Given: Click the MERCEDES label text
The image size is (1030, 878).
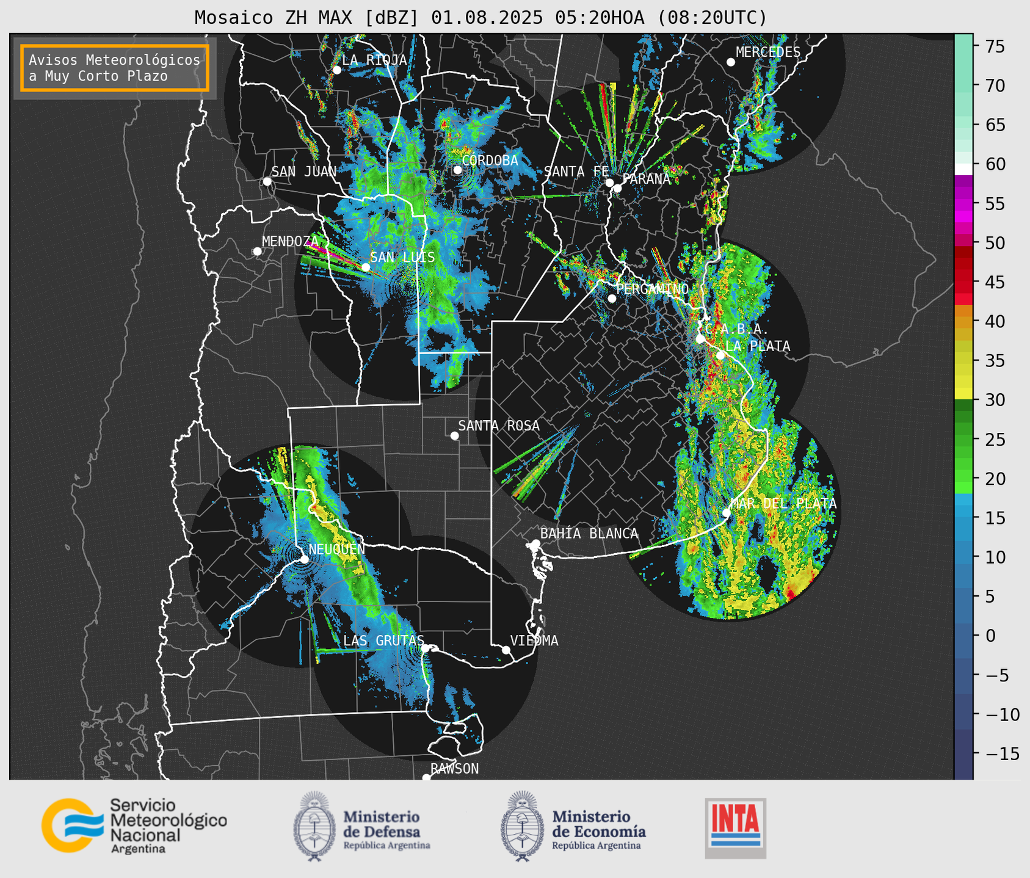Looking at the screenshot, I should [x=767, y=53].
